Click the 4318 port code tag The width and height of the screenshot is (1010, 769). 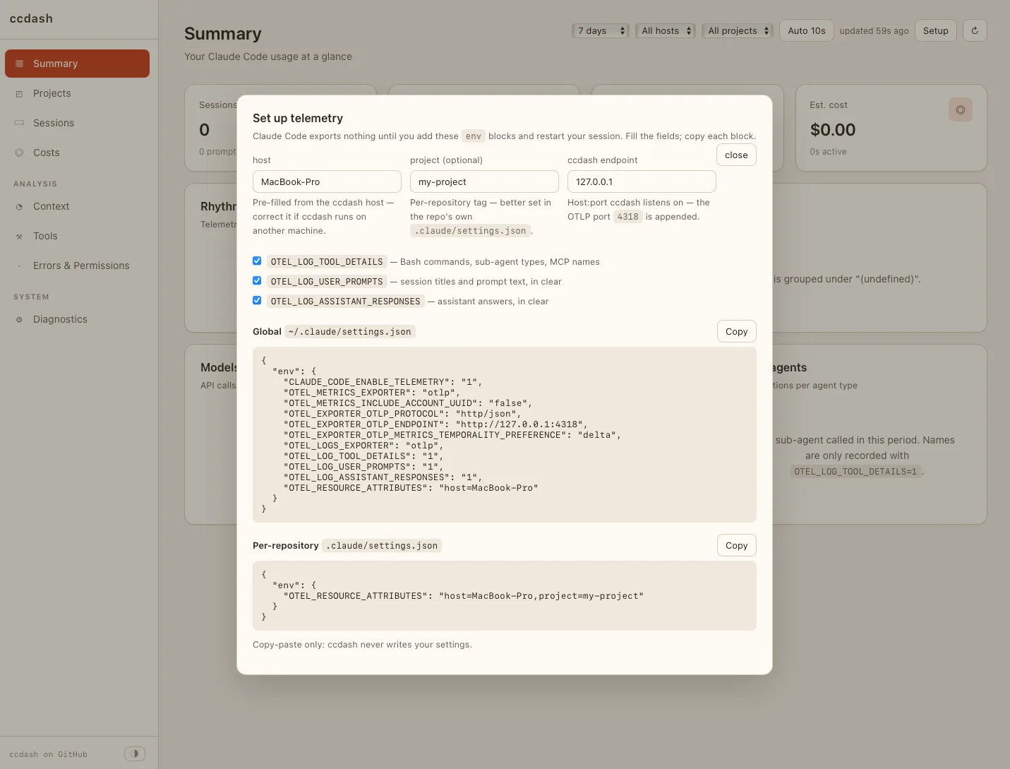point(627,217)
